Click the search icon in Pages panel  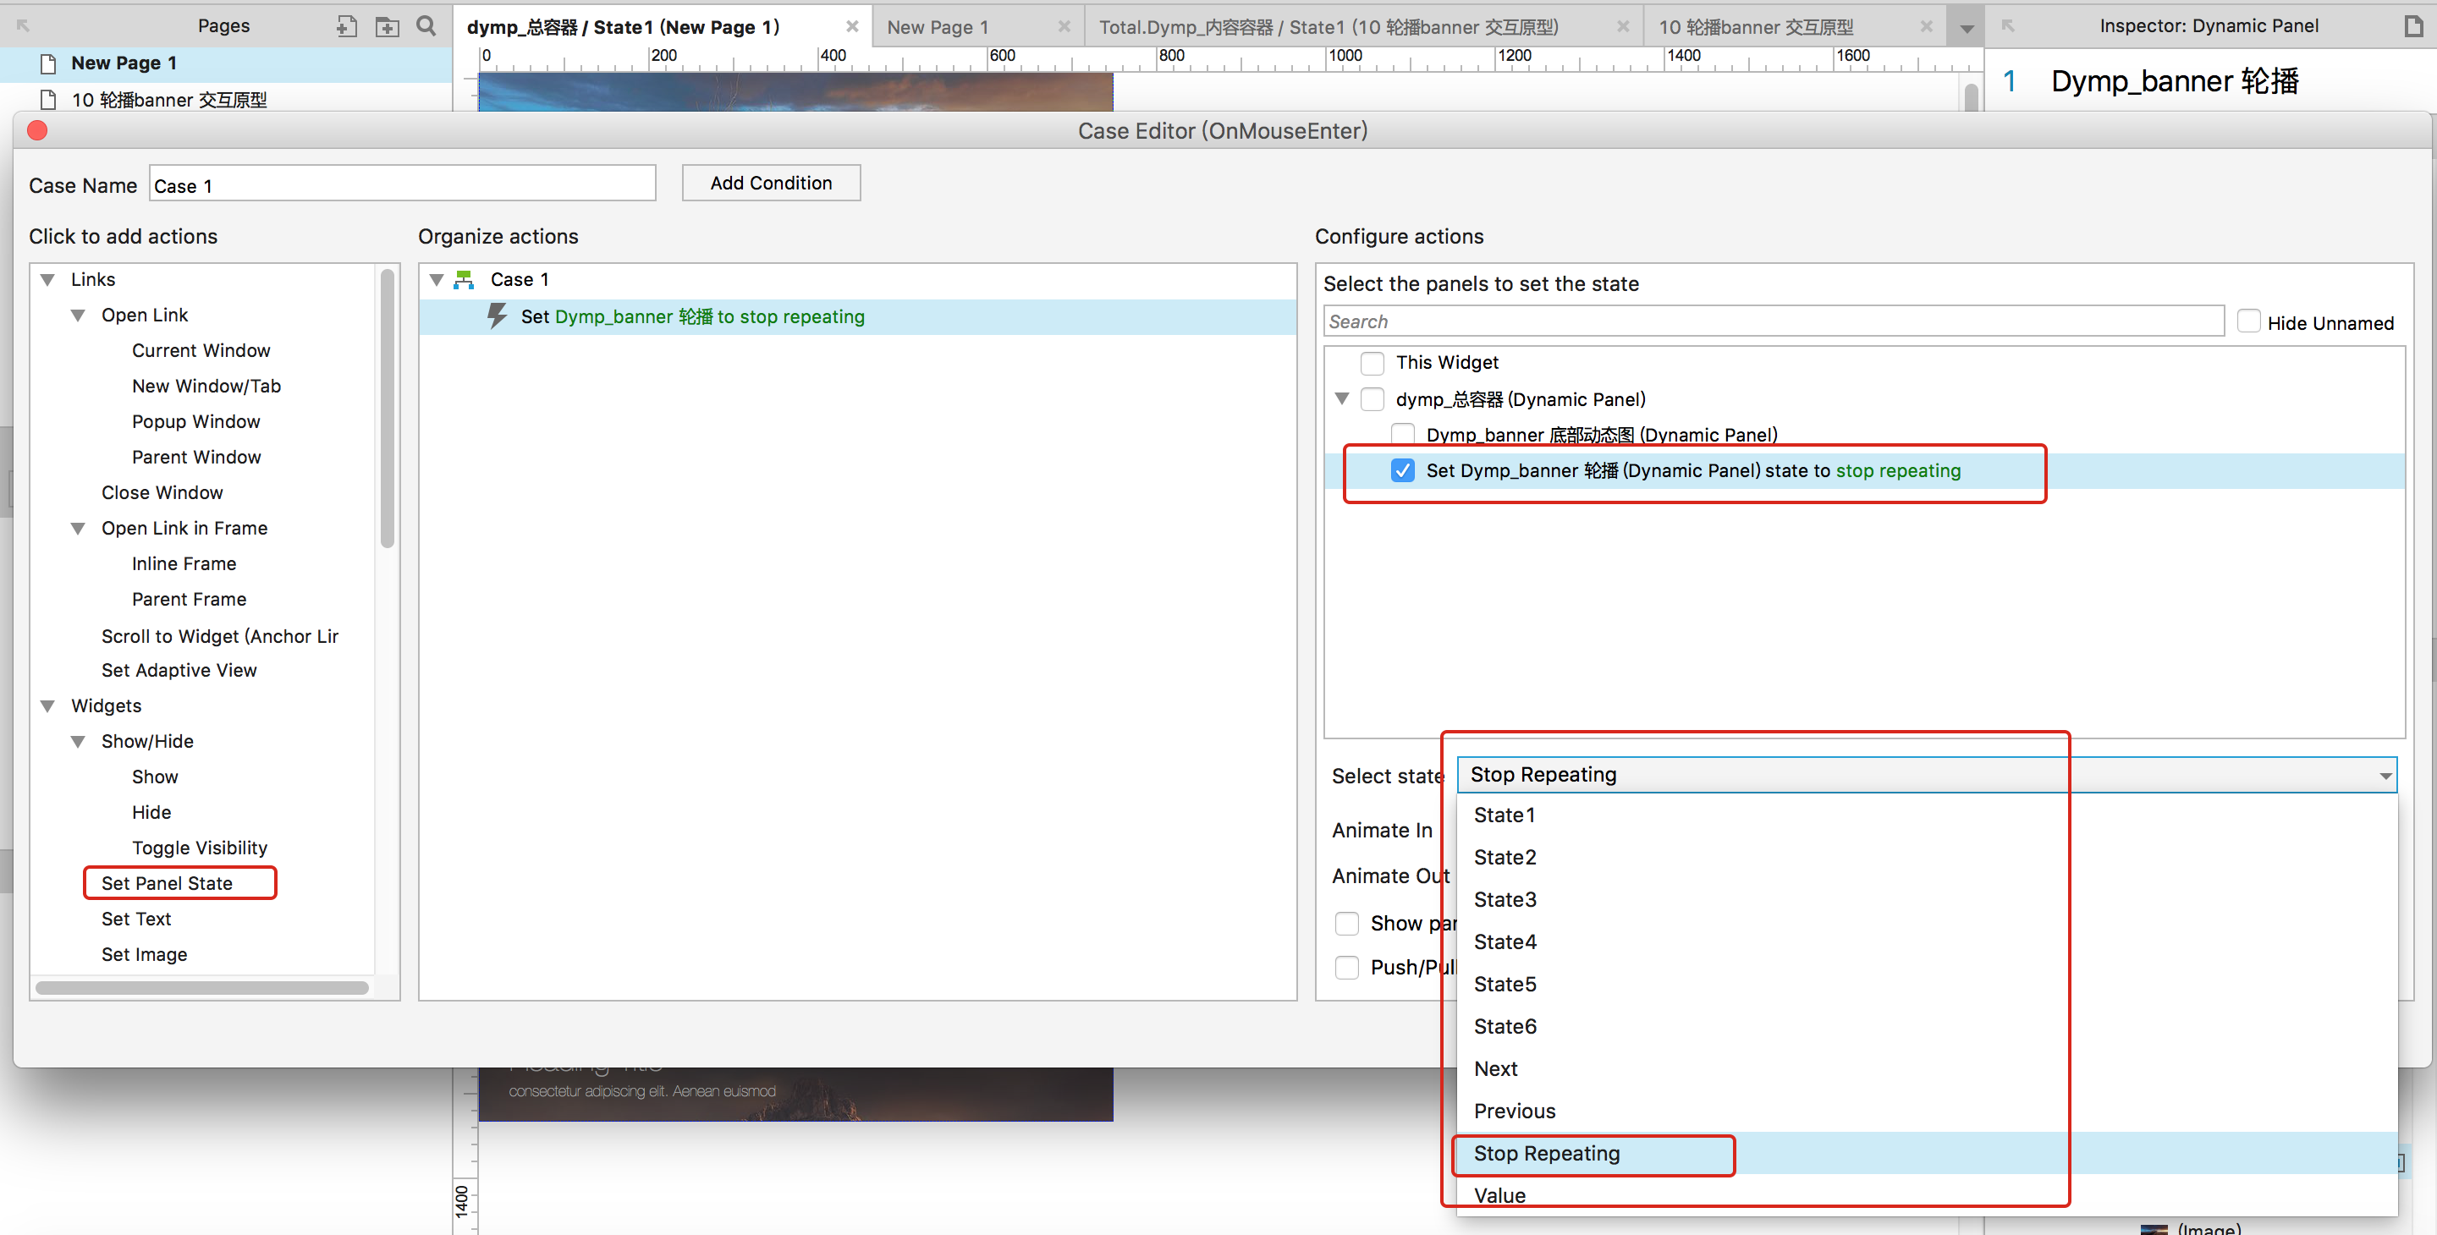(426, 26)
